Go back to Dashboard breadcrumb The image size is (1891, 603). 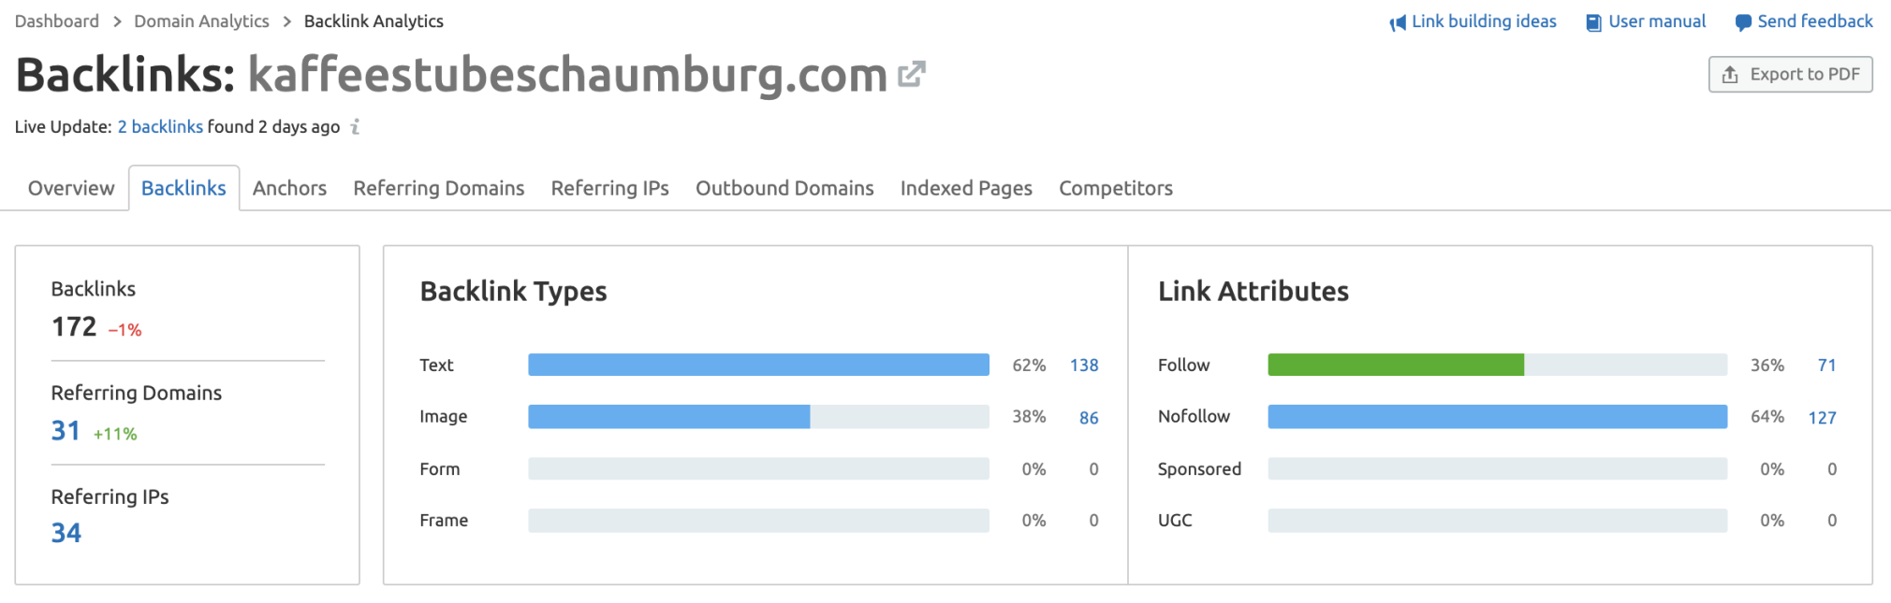(x=57, y=22)
